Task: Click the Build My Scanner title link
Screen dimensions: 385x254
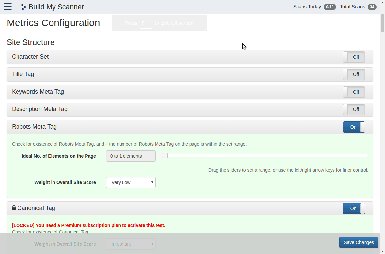Action: [x=56, y=7]
